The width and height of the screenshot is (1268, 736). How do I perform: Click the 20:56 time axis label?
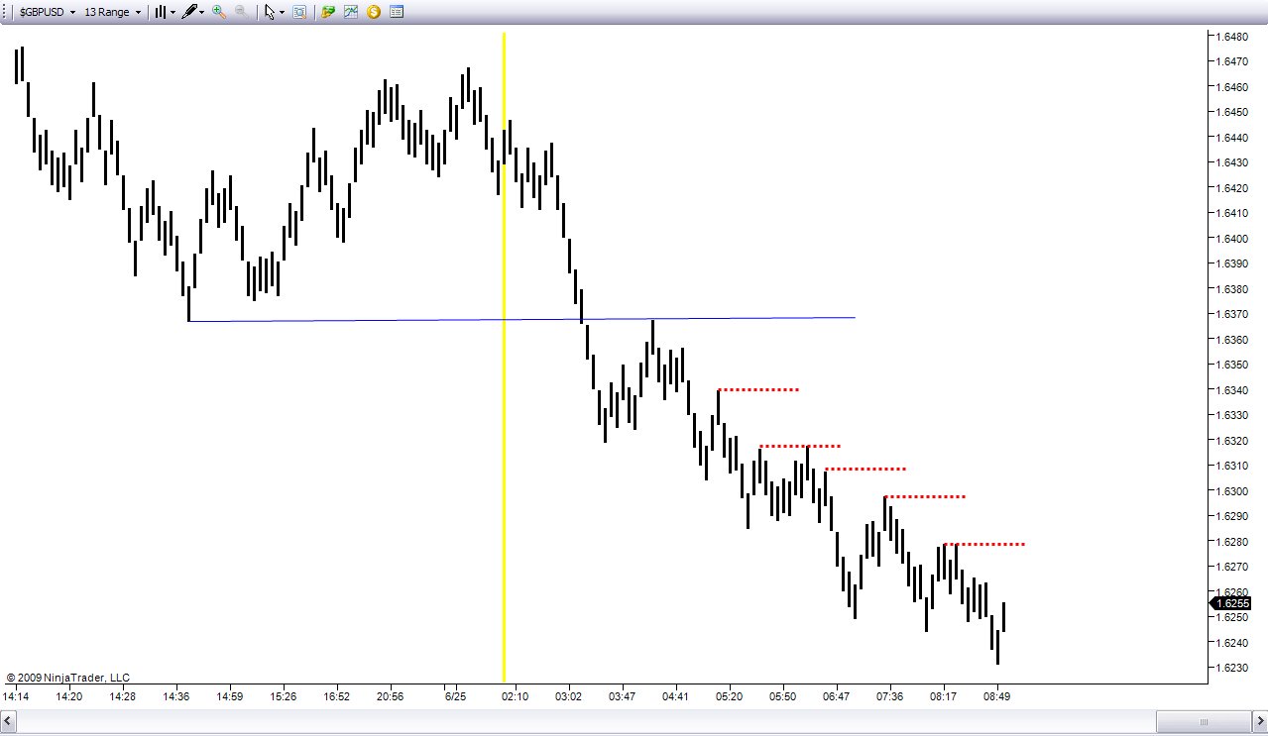coord(391,697)
